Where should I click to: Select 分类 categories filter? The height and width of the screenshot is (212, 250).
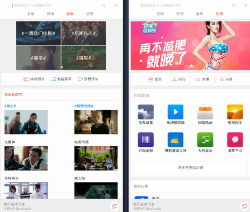point(226,79)
